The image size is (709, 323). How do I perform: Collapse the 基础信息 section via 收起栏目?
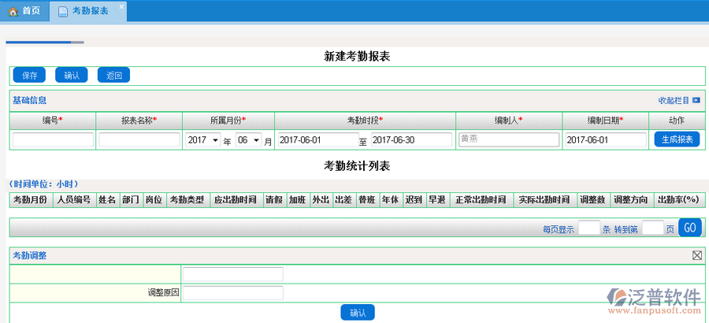[x=674, y=100]
